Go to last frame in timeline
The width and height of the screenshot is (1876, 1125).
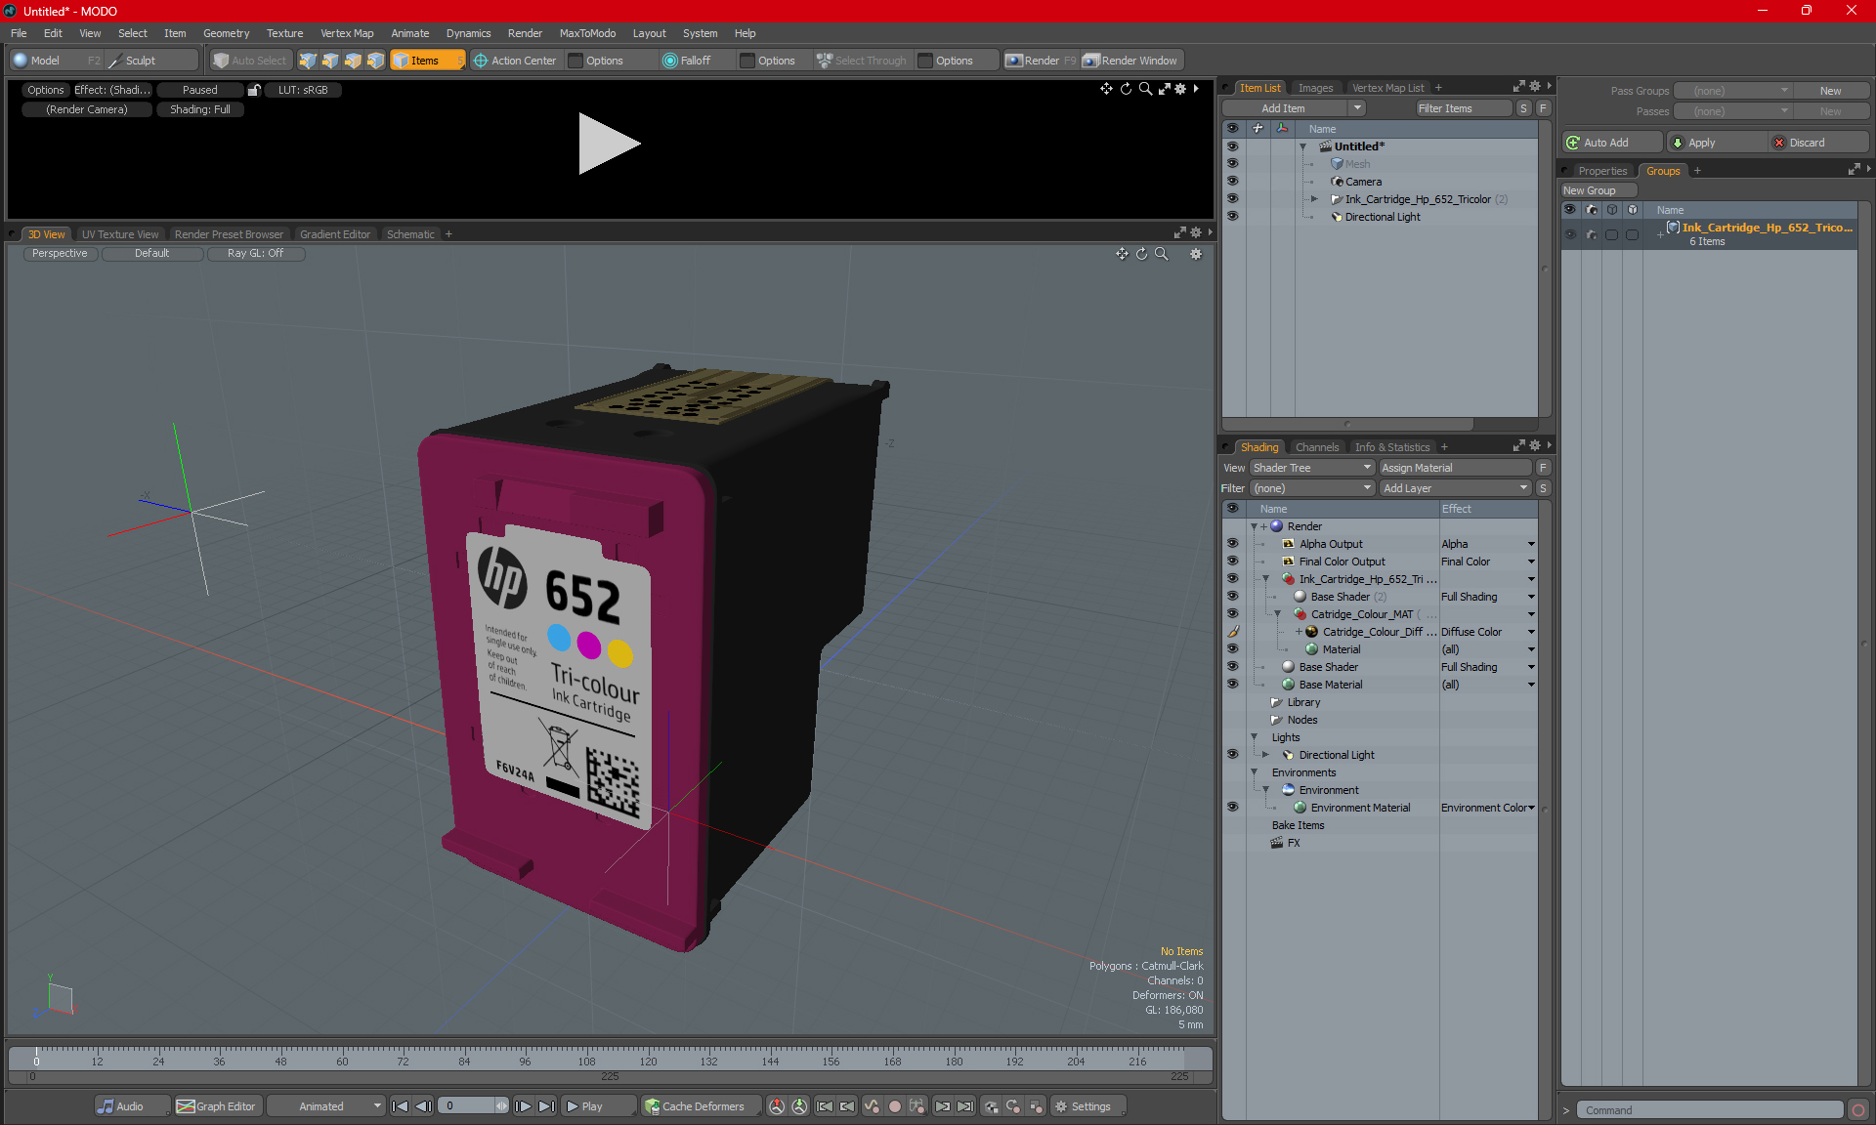point(547,1106)
